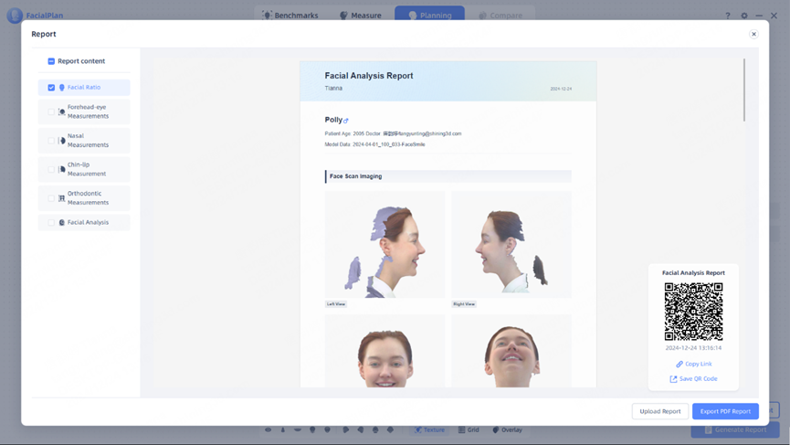Save the QR code
Image resolution: width=790 pixels, height=445 pixels.
click(x=694, y=378)
